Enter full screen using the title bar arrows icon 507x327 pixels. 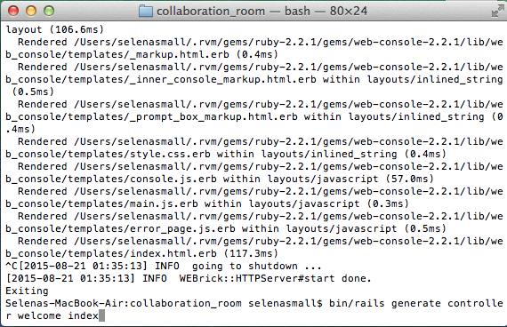[497, 11]
